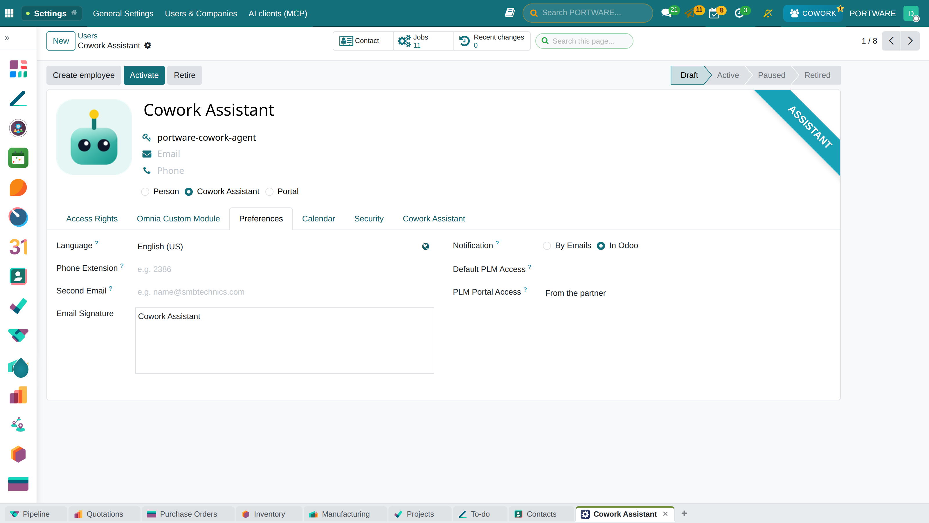Open the conversations icon with 21 badge
The width and height of the screenshot is (929, 523).
pyautogui.click(x=667, y=13)
